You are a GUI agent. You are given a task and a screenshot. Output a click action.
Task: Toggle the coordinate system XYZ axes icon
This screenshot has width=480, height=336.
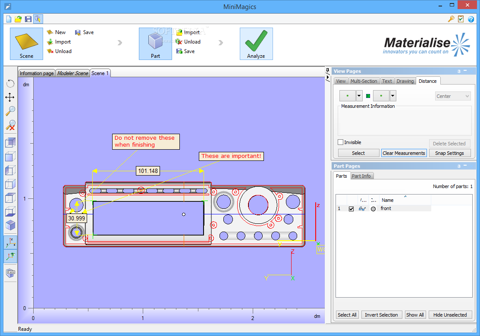tap(10, 242)
